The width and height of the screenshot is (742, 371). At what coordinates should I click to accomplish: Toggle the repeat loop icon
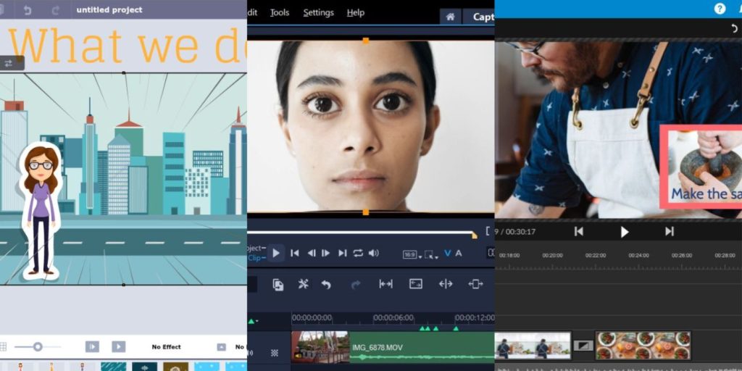(358, 253)
